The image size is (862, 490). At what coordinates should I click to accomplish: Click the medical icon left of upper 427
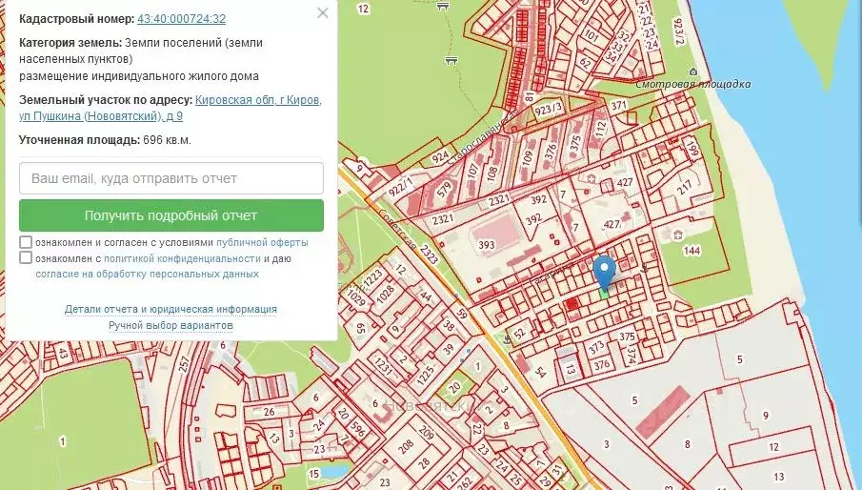(x=592, y=178)
